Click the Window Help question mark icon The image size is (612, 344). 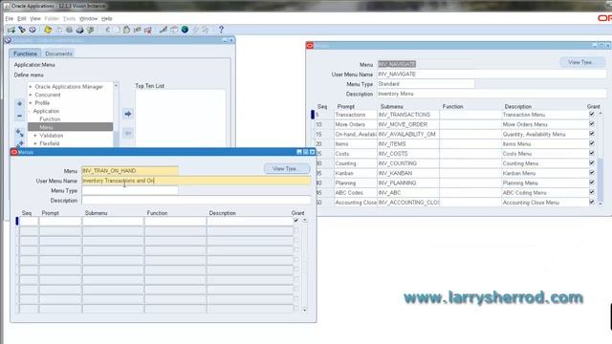pyautogui.click(x=221, y=30)
